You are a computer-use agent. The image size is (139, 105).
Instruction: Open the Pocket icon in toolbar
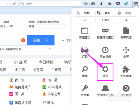pos(118,4)
